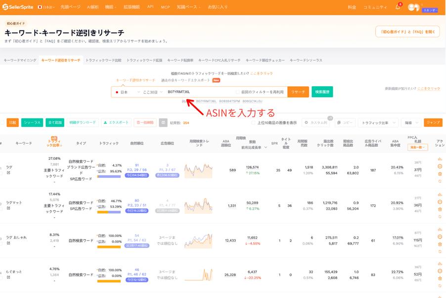
Task: Open the 日本 marketplace dropdown
Action: 128,92
